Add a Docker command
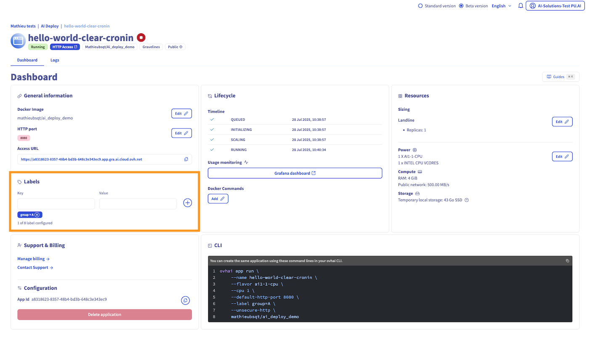The width and height of the screenshot is (589, 338). coord(218,198)
